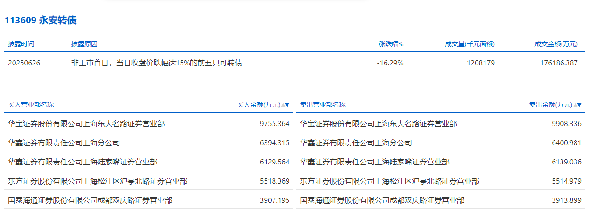Open sell-side 东方证券沪亭北路证券营业部

[389, 181]
